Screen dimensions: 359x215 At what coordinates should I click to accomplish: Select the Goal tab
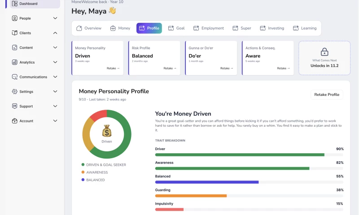coord(176,28)
